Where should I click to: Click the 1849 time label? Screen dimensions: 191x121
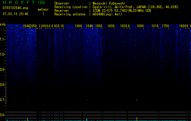click(89, 26)
